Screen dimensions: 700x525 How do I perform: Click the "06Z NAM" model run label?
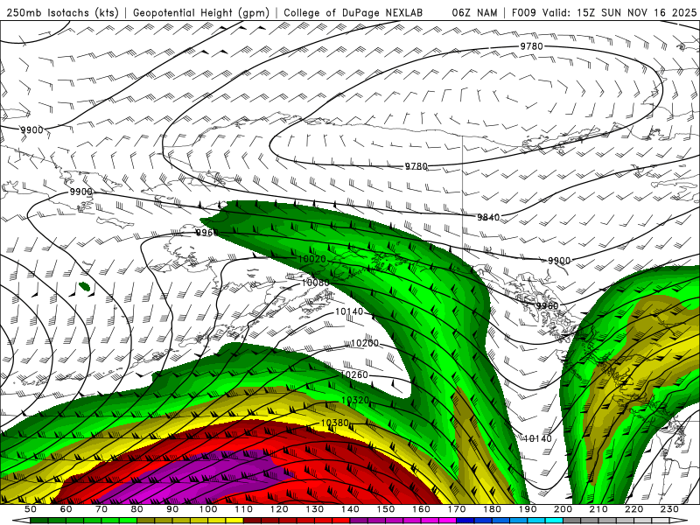pyautogui.click(x=474, y=12)
